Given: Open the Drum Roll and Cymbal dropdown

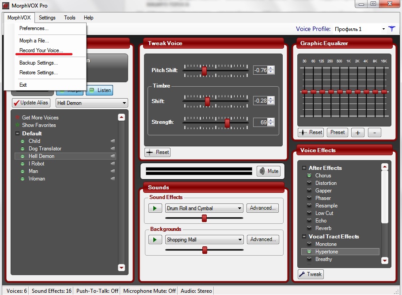Looking at the screenshot, I should point(239,208).
